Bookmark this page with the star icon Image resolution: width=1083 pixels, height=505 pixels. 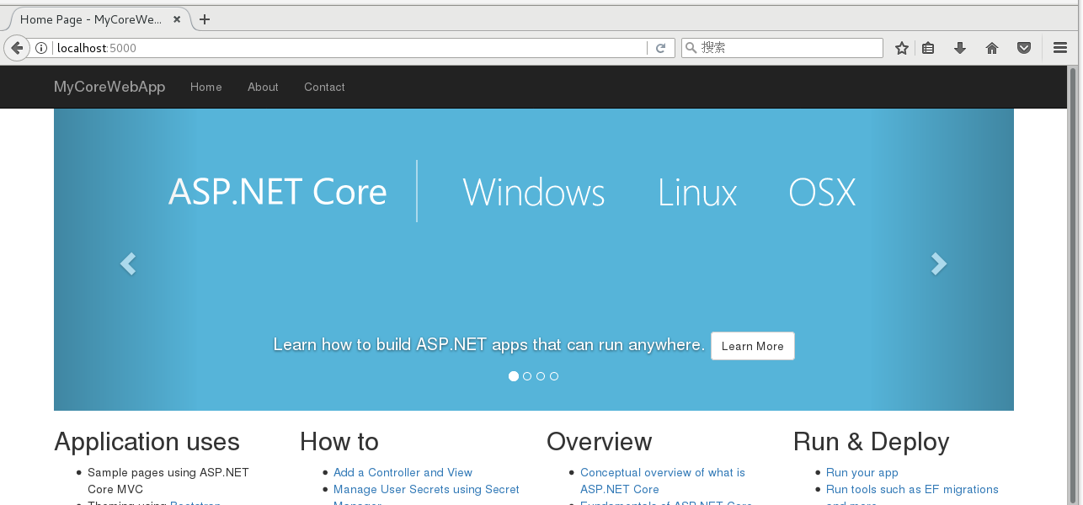click(902, 48)
